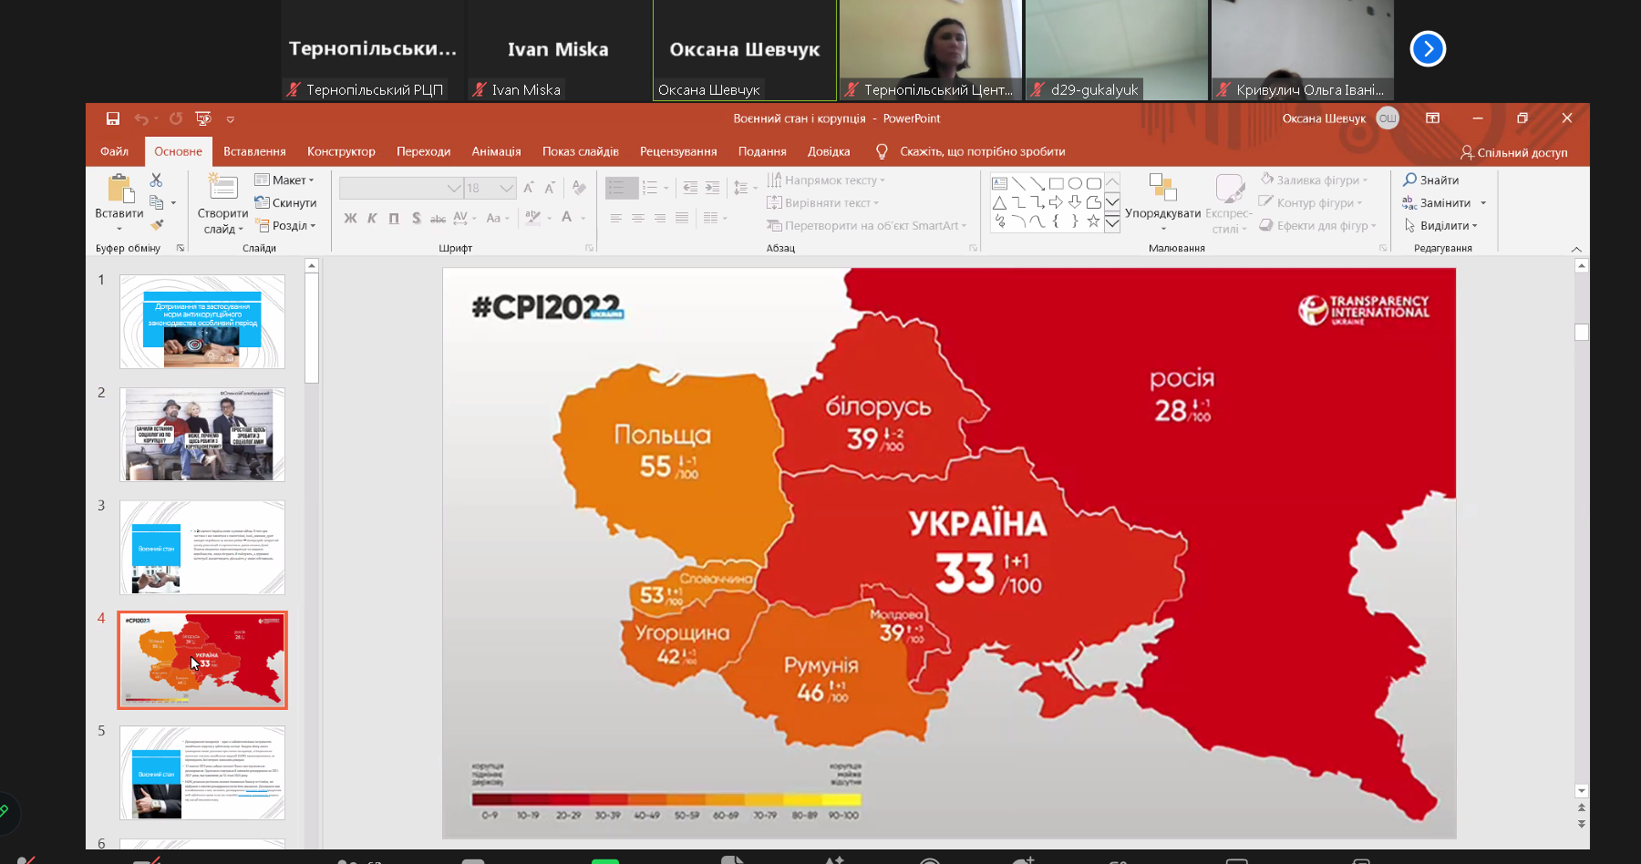Click the ОШ account avatar

pyautogui.click(x=1388, y=118)
